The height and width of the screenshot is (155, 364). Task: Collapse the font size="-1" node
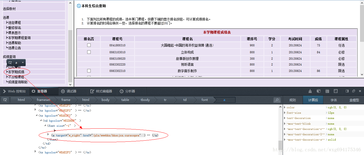pos(45,125)
